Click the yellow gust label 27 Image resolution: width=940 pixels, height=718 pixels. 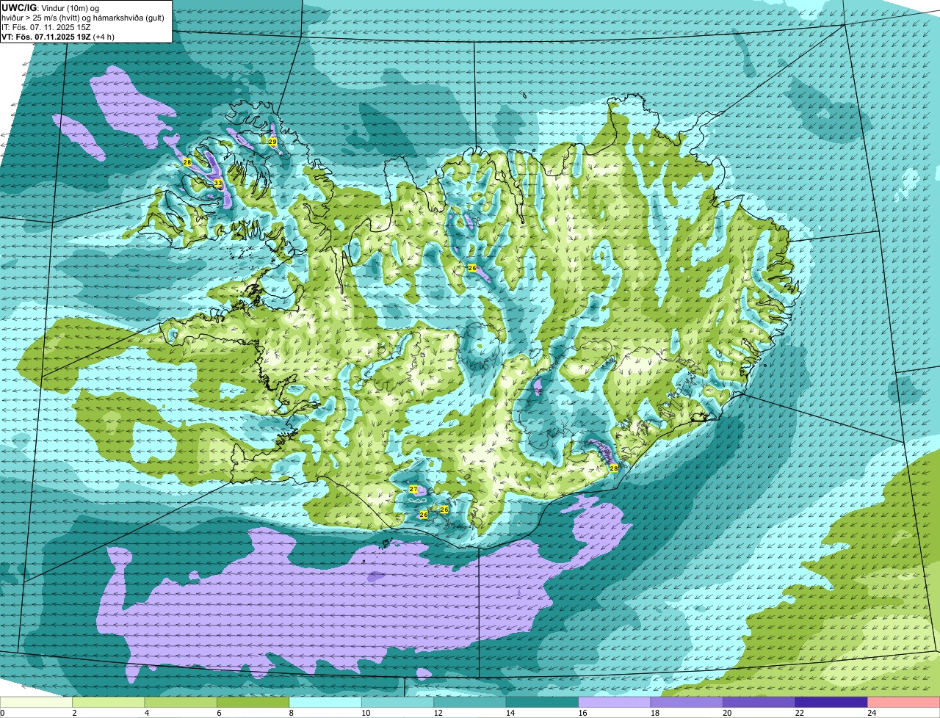(413, 489)
